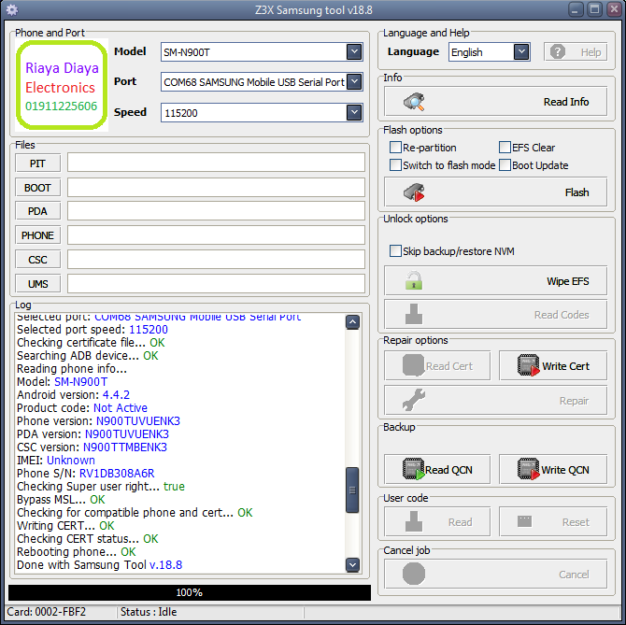Screen dimensions: 626x625
Task: Click log line "Phone S/N: RV1DB308A6R"
Action: point(85,474)
